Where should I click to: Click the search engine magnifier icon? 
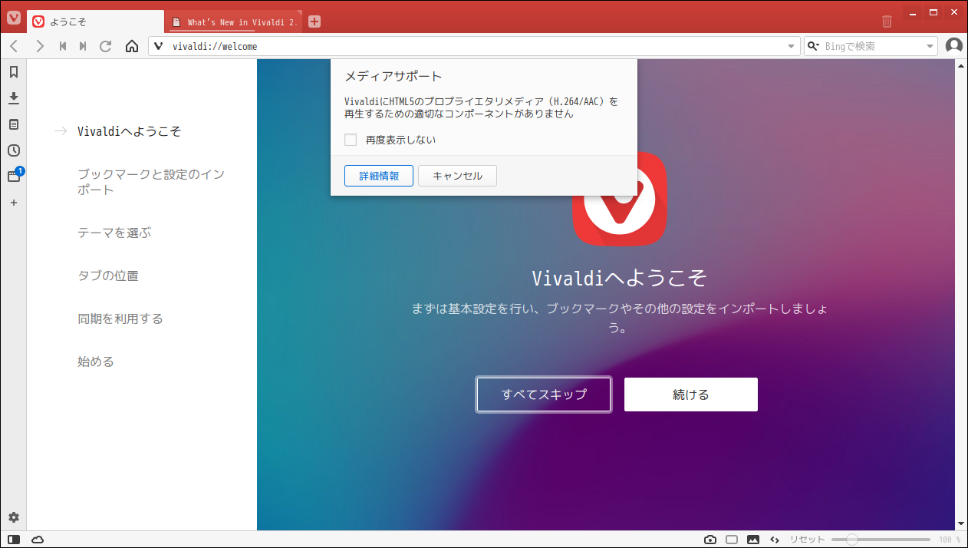point(814,46)
